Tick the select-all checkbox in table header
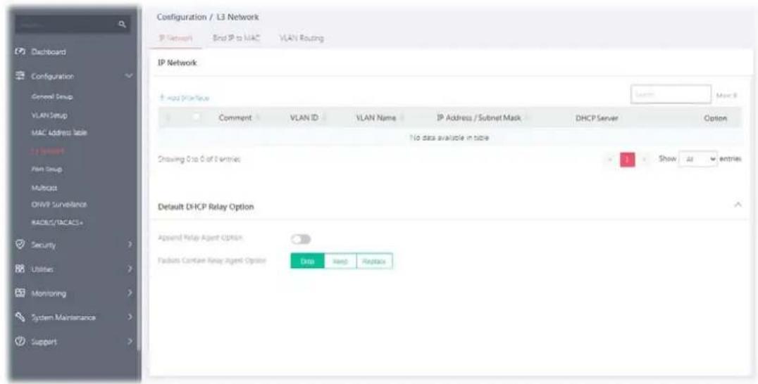The width and height of the screenshot is (758, 384). click(x=197, y=117)
